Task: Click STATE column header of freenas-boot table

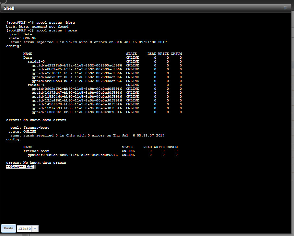Action: click(127, 147)
